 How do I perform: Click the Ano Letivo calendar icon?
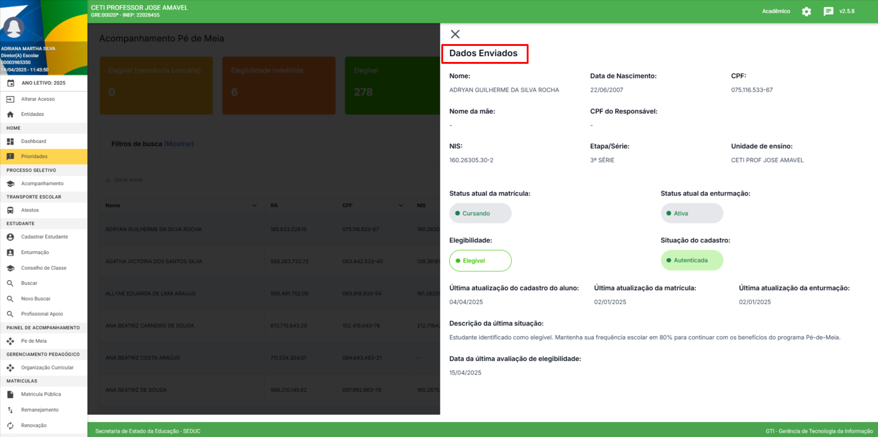click(11, 83)
